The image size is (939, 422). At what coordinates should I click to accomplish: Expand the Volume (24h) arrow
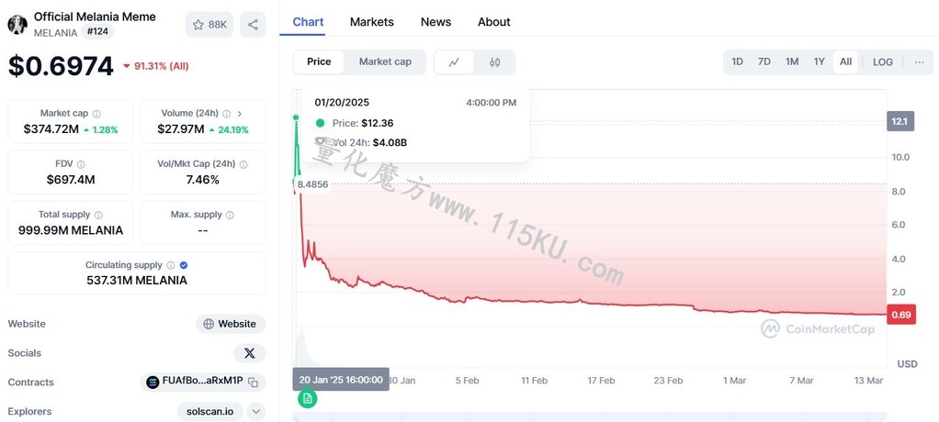click(x=240, y=114)
